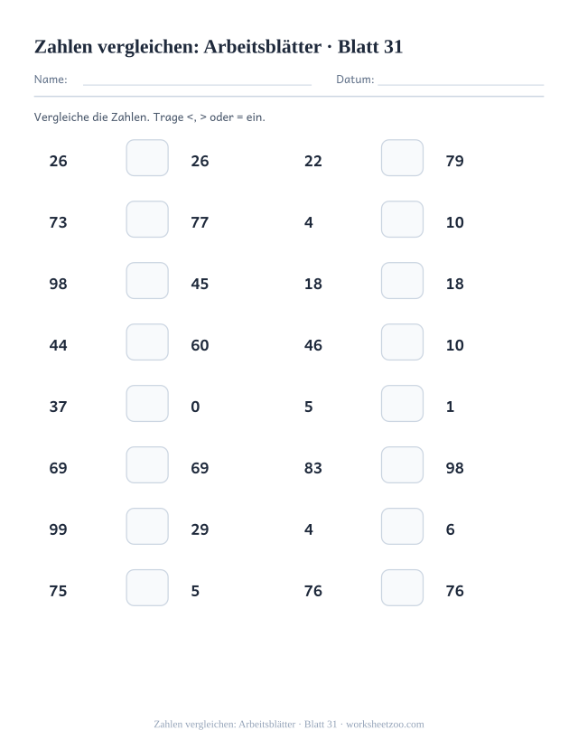The image size is (578, 749).
Task: Select the box between 37 and 0
Action: tap(147, 404)
